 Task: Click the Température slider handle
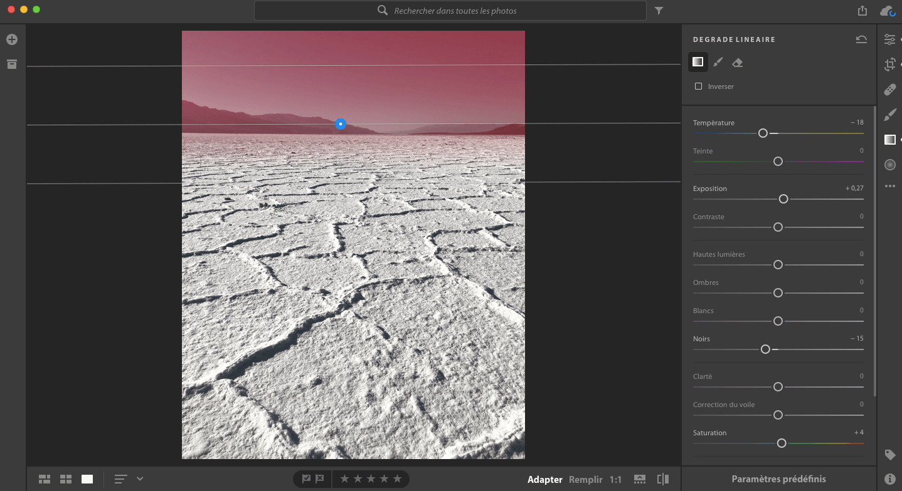click(x=763, y=133)
